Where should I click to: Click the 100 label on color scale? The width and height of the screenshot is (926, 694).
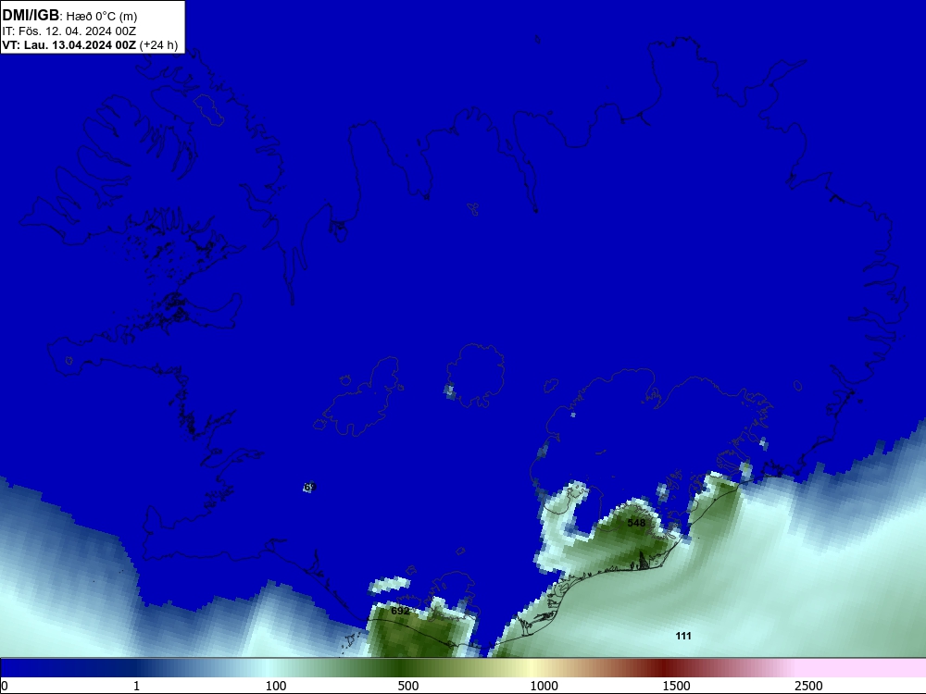pos(276,686)
